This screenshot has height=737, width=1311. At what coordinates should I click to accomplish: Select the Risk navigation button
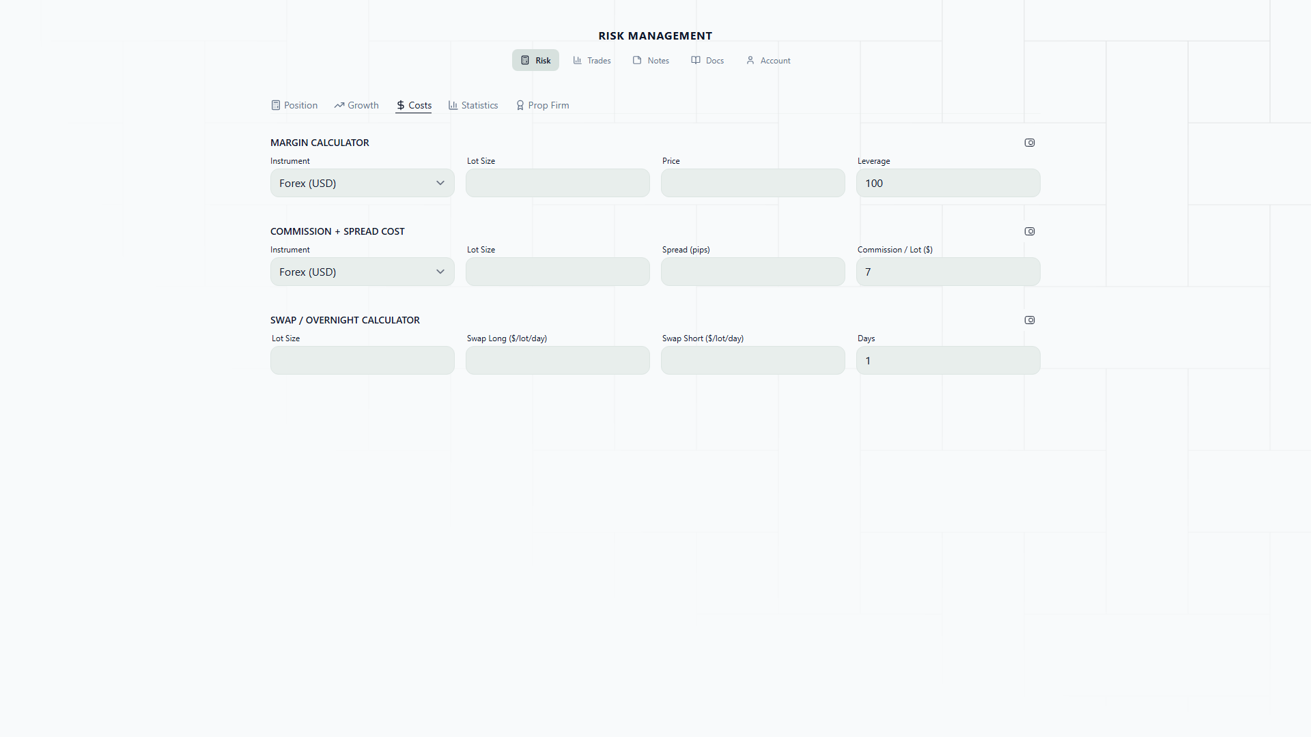point(535,61)
